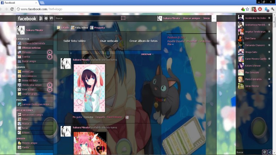Click Compartir on first photo post
This screenshot has height=155, width=276.
(100, 117)
